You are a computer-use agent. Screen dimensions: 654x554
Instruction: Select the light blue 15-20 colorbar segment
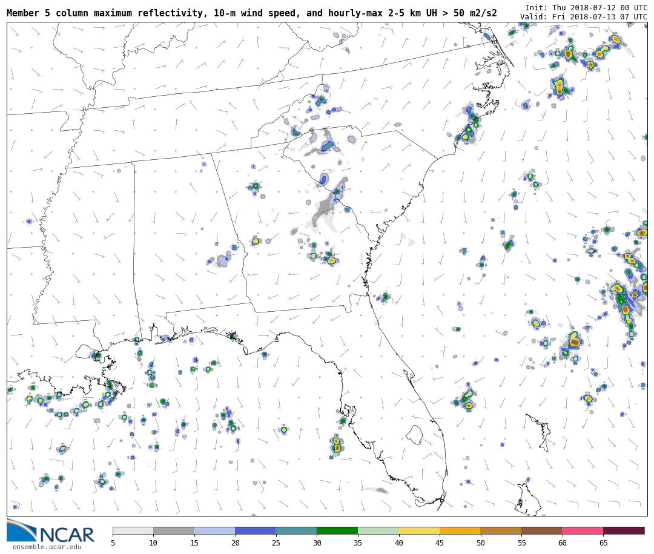[215, 530]
